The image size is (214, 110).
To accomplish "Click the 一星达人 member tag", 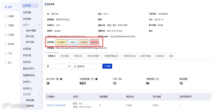I will (73, 42).
